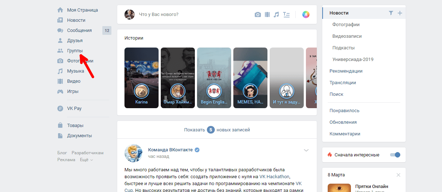Toggle the Сначала интересные switch
442x192 pixels.
(395, 155)
